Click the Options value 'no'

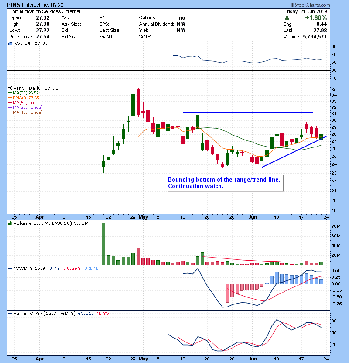[x=182, y=18]
